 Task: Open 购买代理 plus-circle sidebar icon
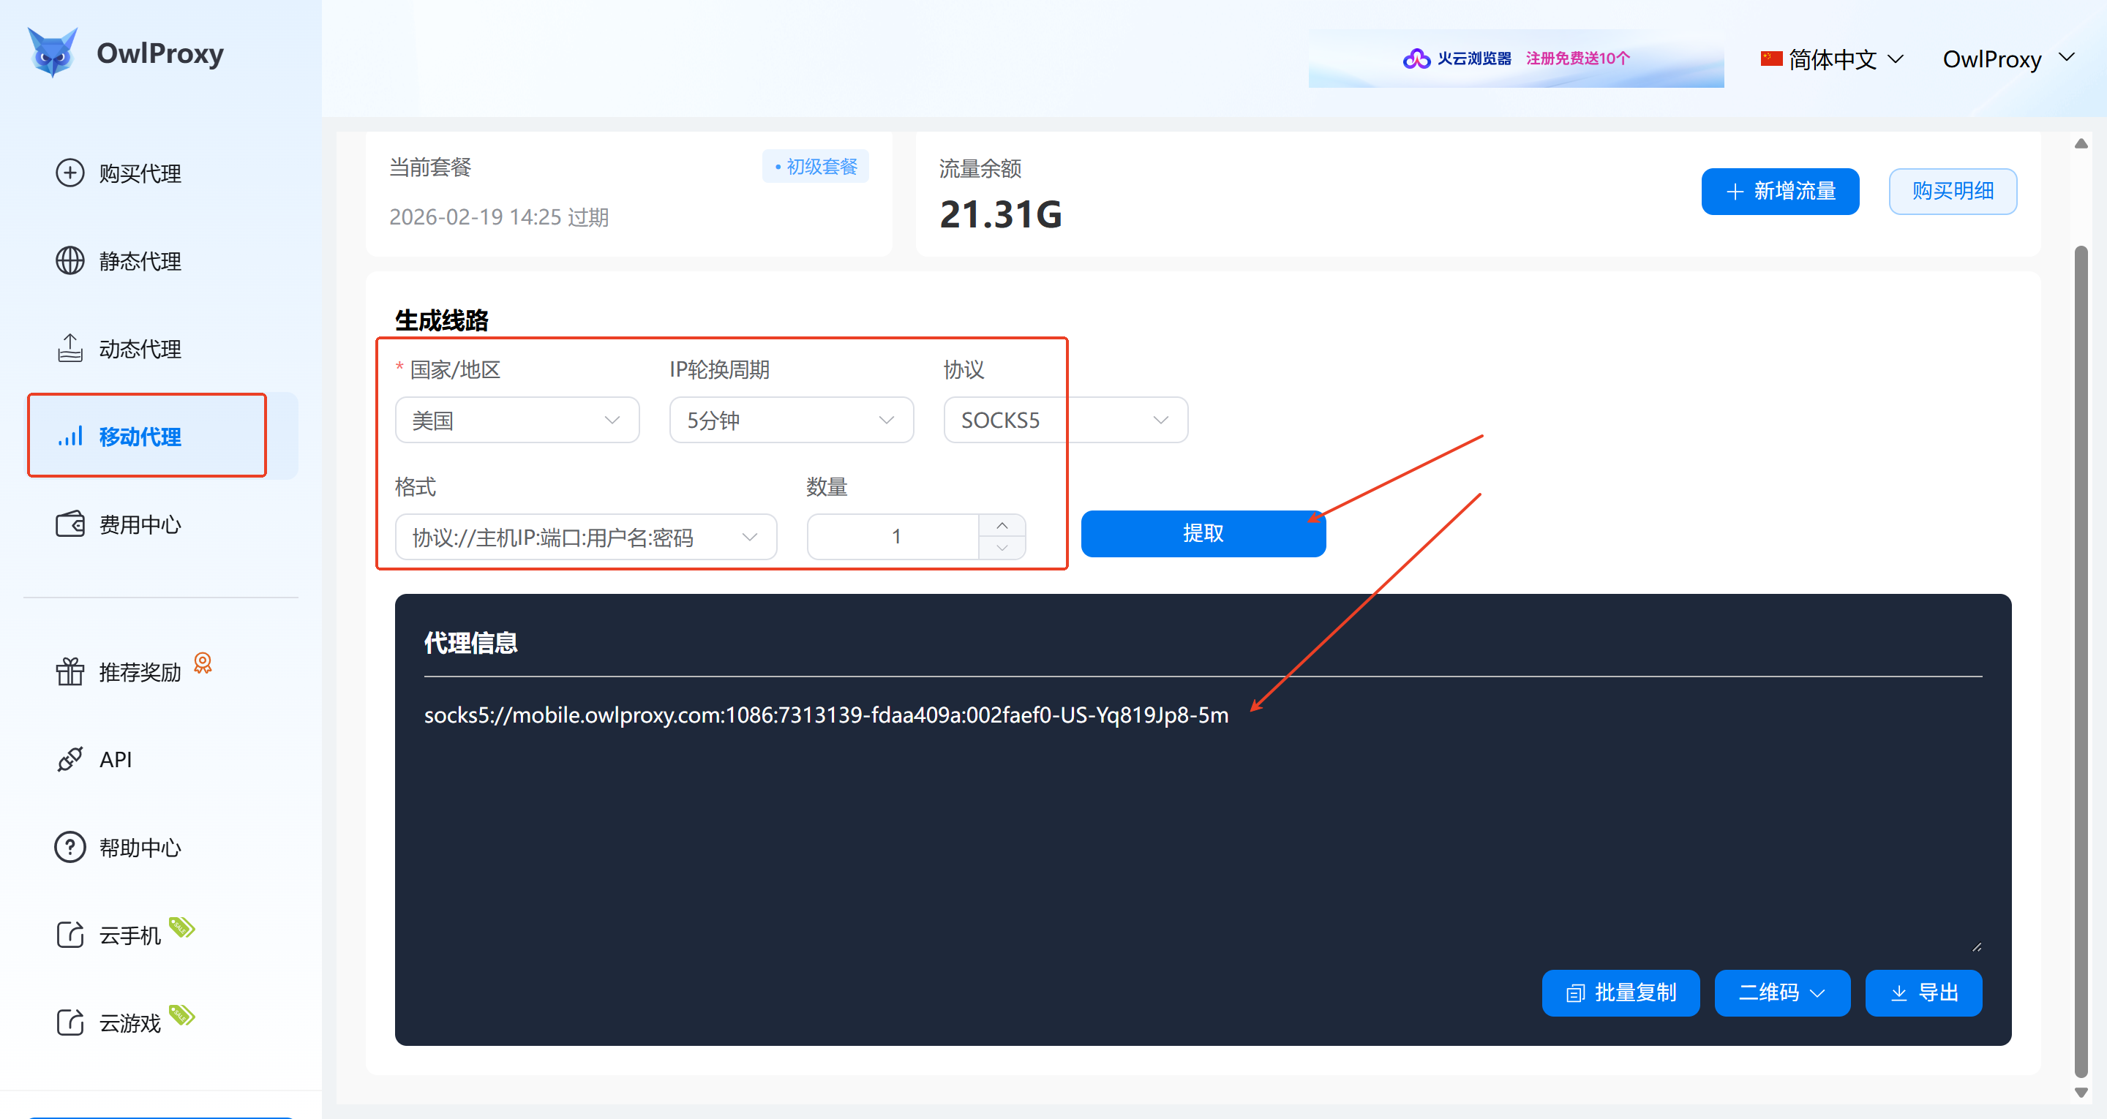point(70,173)
